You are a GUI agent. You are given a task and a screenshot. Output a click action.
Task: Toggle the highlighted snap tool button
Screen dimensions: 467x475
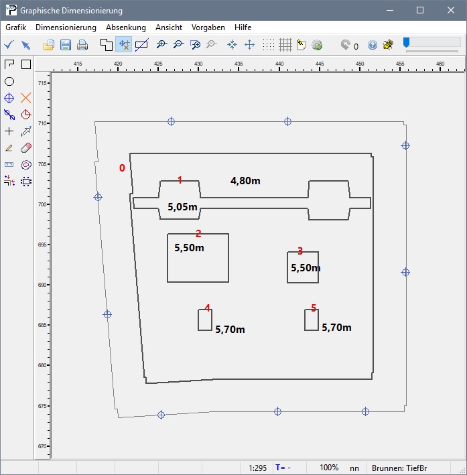[x=124, y=45]
